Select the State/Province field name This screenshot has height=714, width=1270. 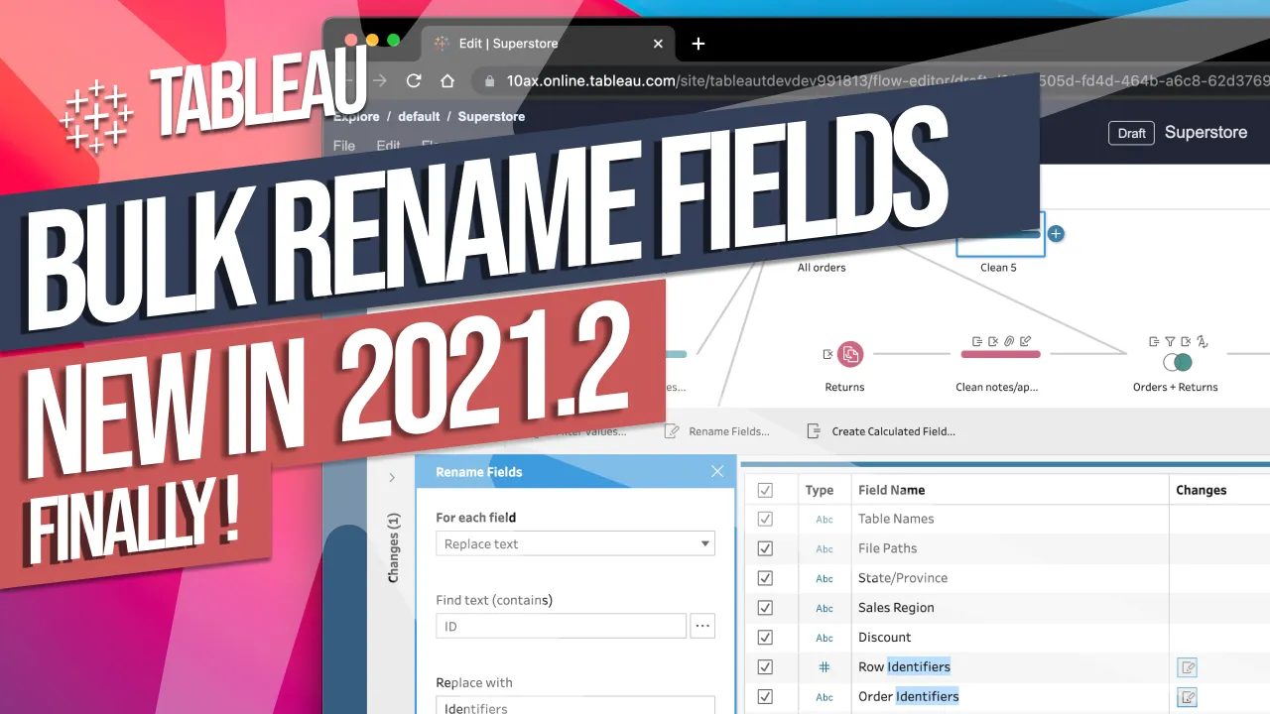(903, 578)
